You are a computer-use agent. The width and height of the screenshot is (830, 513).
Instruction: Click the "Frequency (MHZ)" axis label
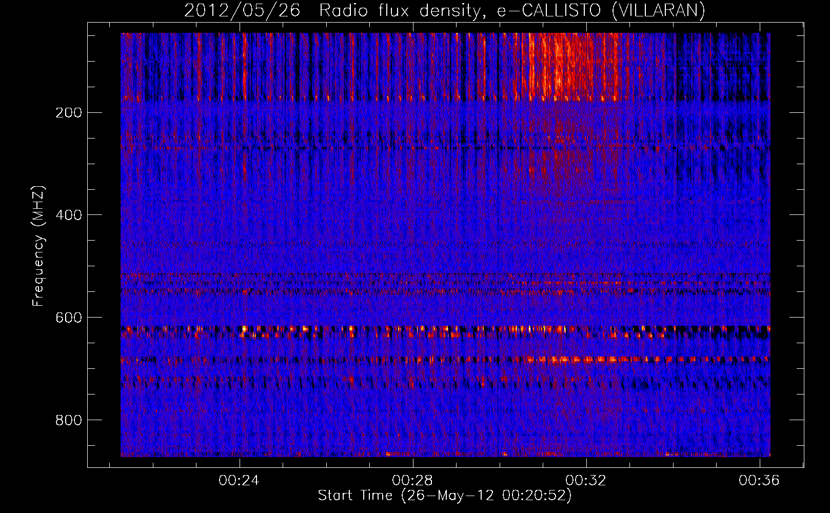click(x=38, y=246)
